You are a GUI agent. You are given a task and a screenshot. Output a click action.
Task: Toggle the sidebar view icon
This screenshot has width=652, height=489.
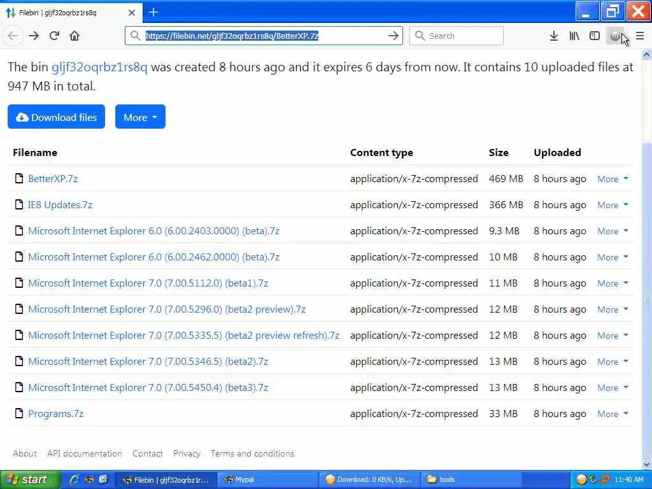[595, 36]
